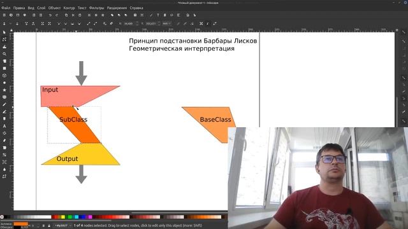Make selected nodes cusp (corner)
Screen dimensions: 408x229
tap(59, 24)
